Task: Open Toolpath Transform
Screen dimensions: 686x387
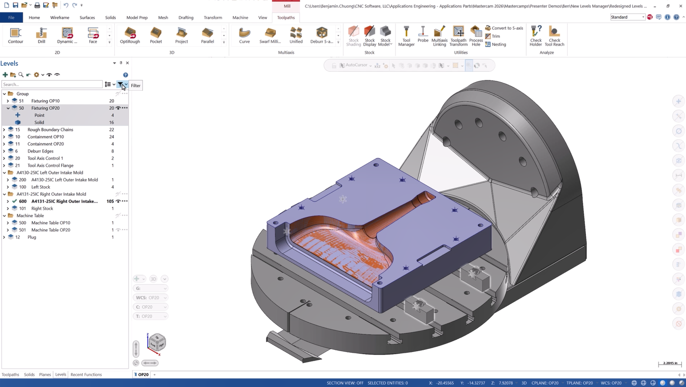Action: click(458, 36)
